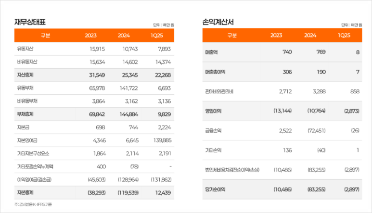Click the 구분 header in the 손익계산서 table
The width and height of the screenshot is (372, 213).
coord(232,35)
